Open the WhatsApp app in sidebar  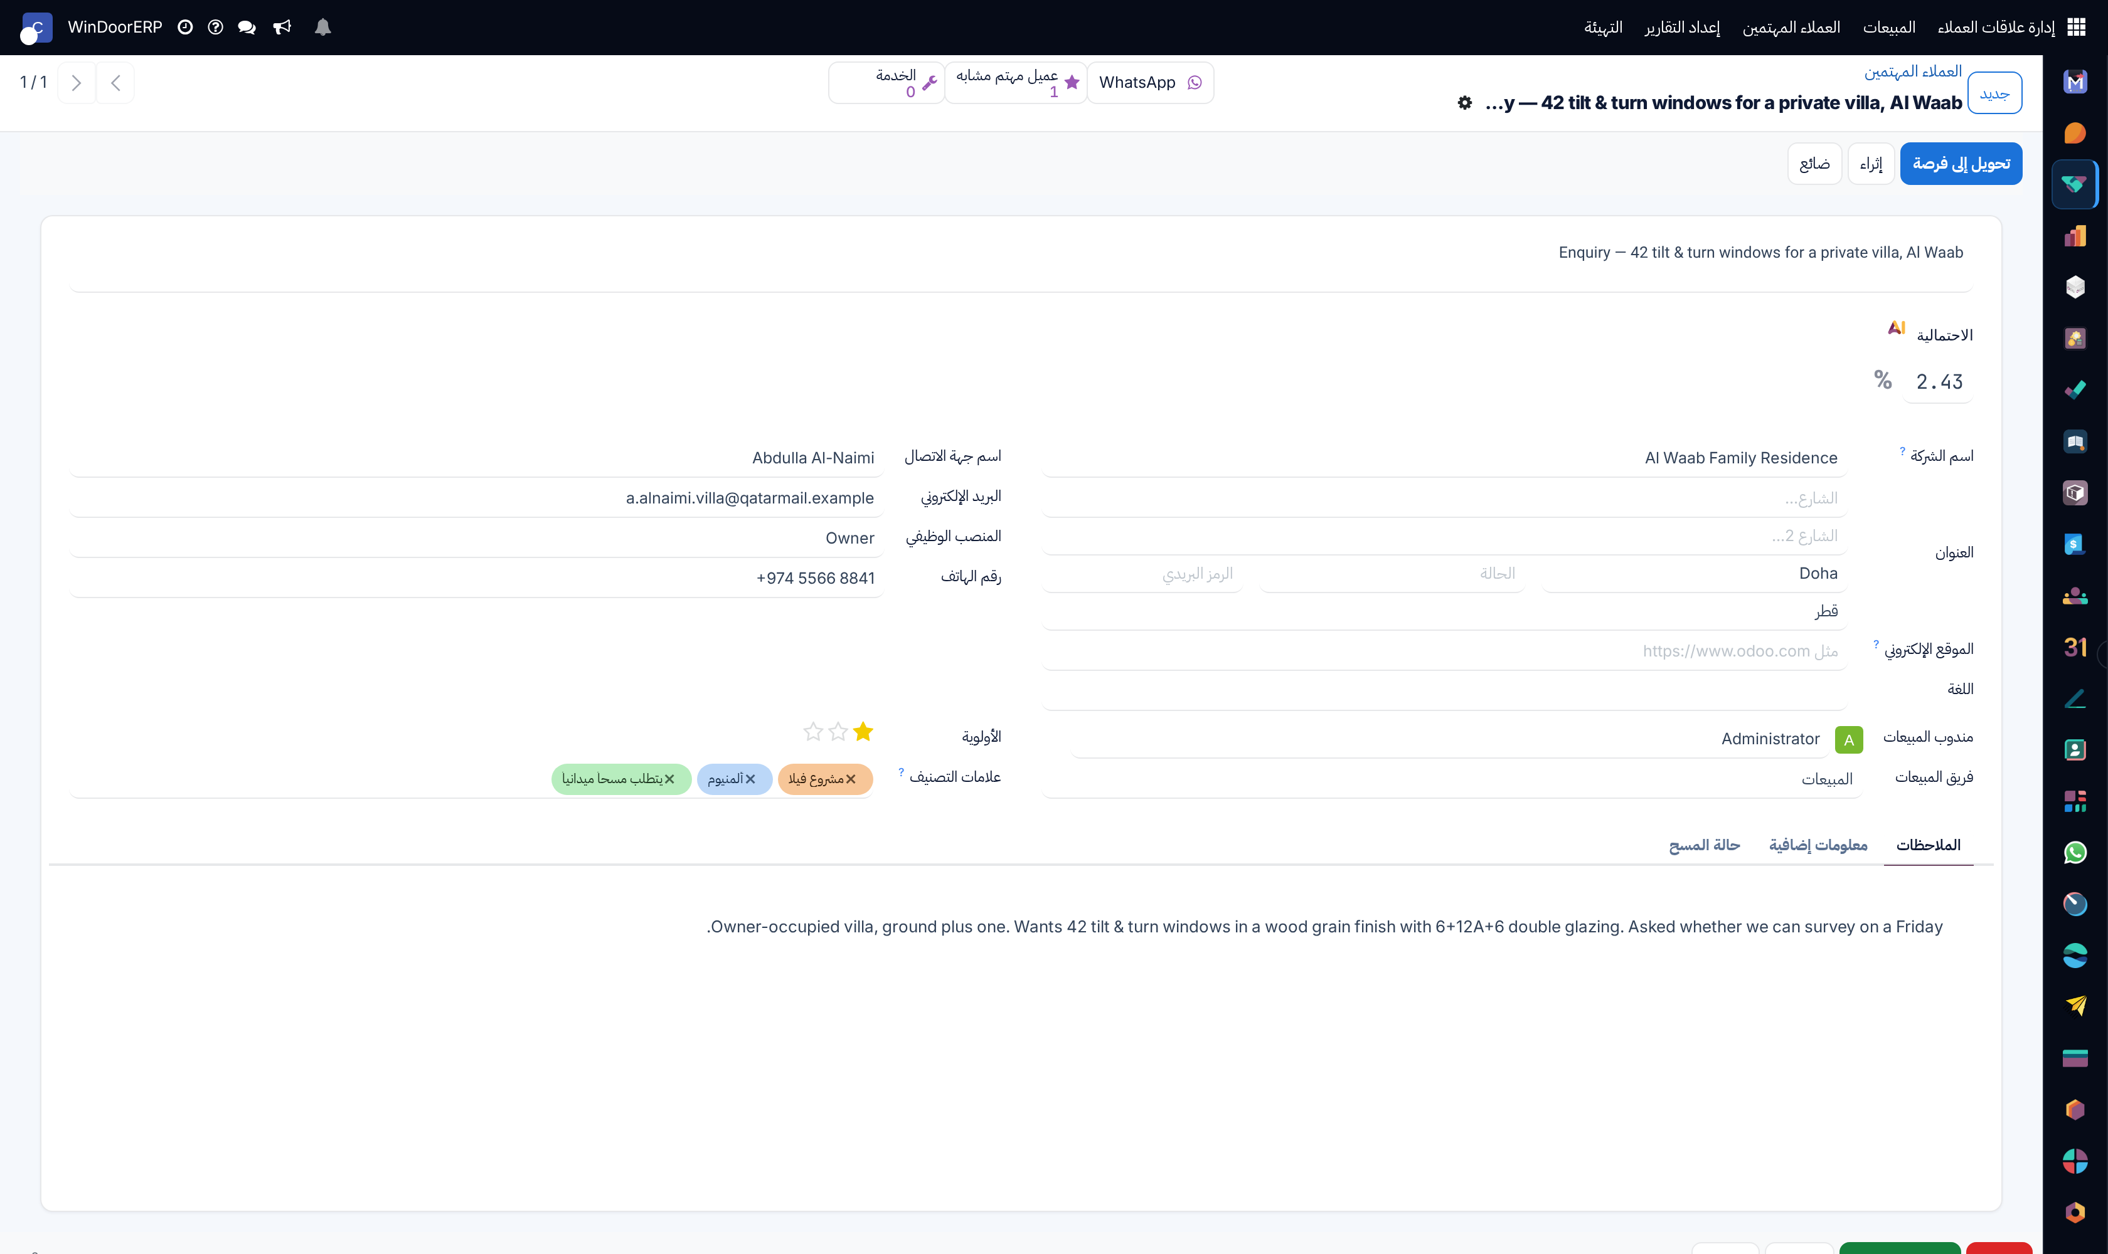click(x=2074, y=853)
